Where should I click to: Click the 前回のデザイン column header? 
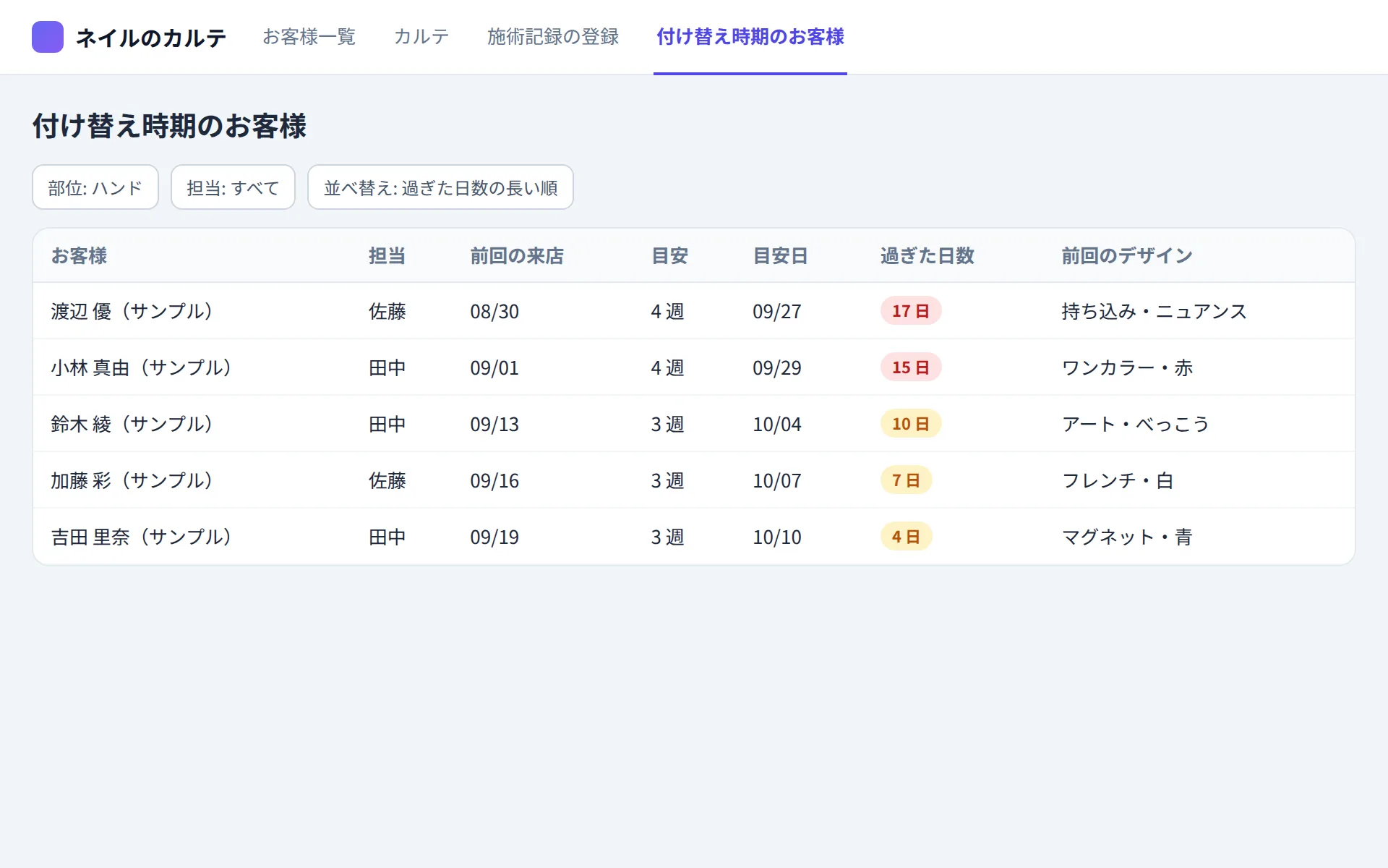coord(1127,255)
